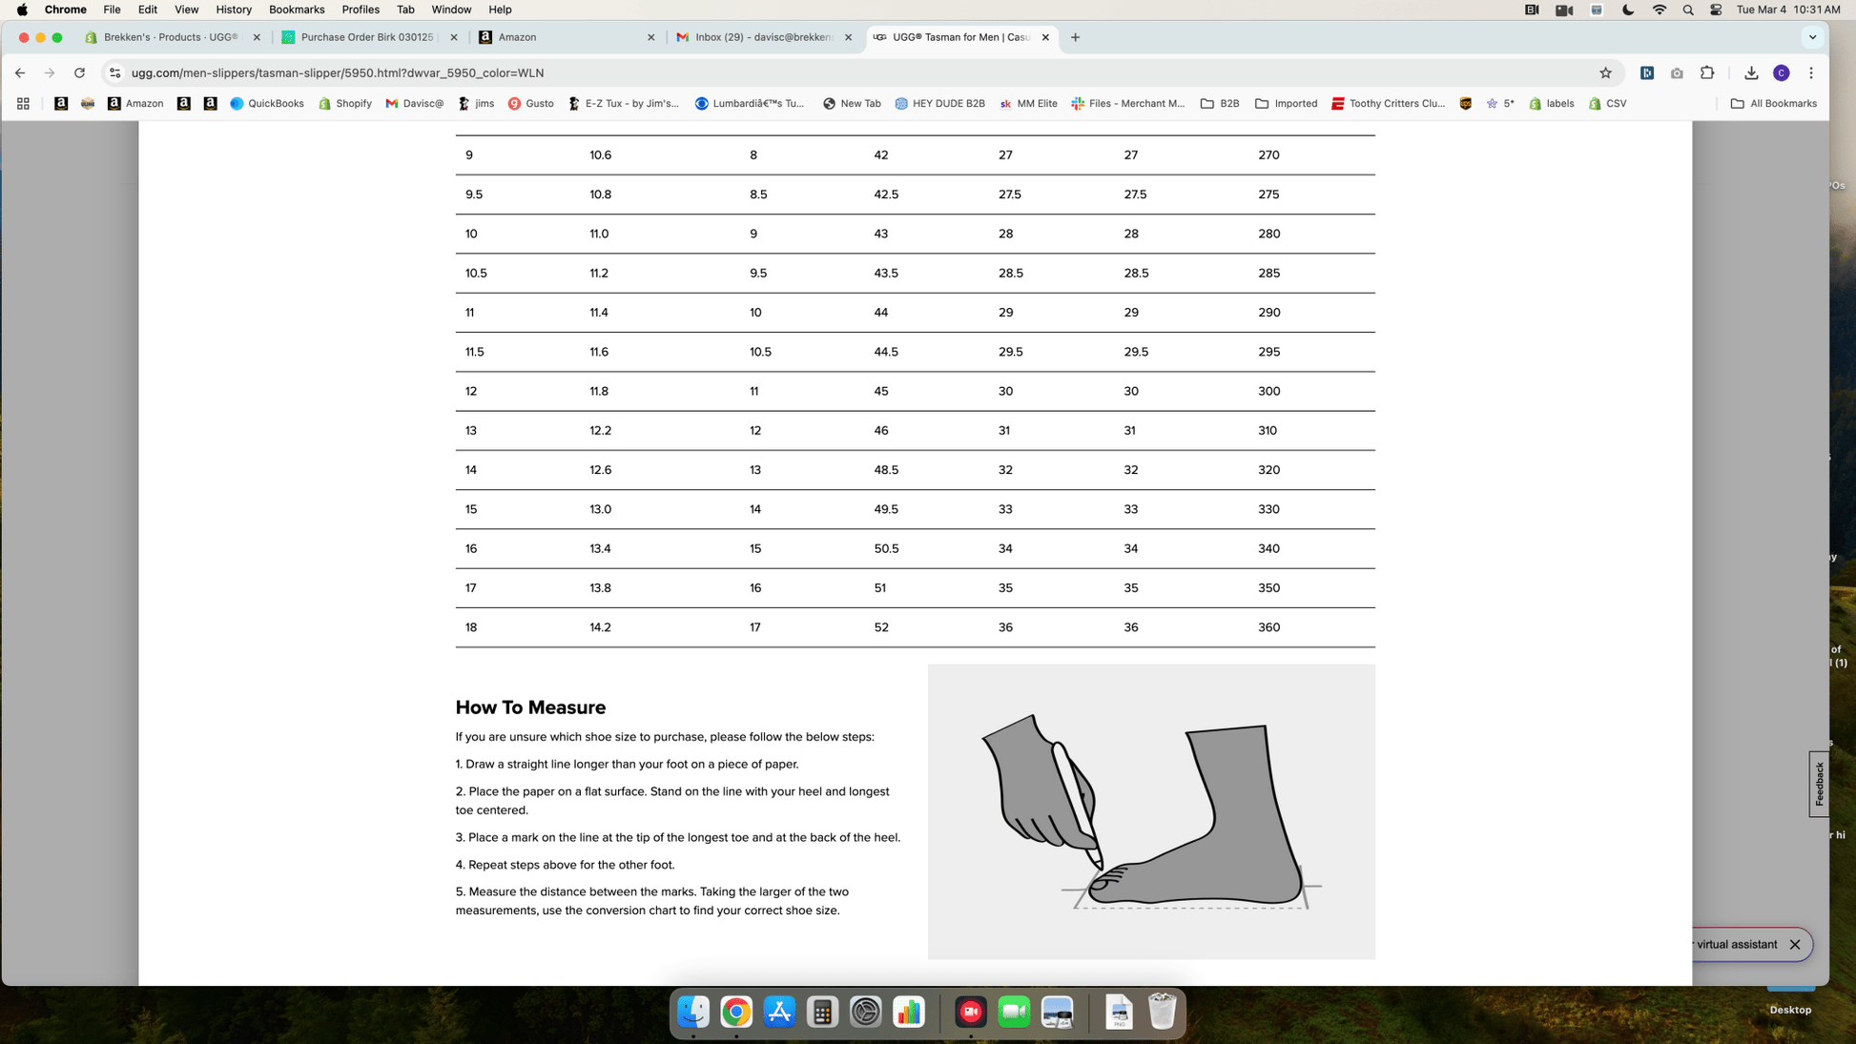This screenshot has width=1856, height=1044.
Task: Switch to the Amazon tab
Action: (563, 37)
